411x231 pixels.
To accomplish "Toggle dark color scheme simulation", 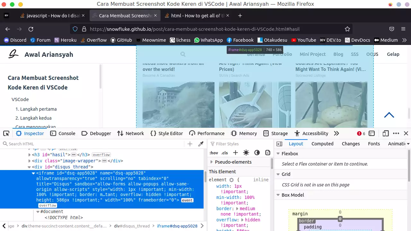I will point(257,153).
